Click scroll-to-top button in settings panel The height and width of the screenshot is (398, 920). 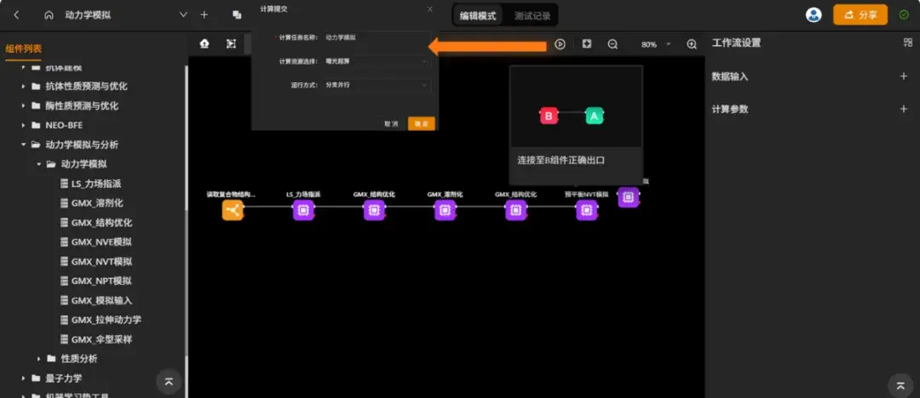900,385
